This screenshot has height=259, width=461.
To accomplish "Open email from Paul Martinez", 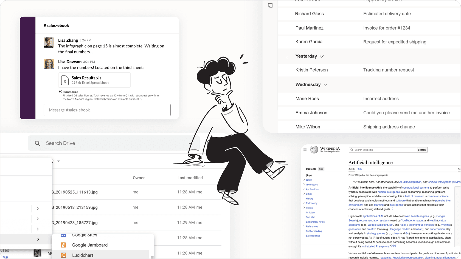I will click(309, 28).
